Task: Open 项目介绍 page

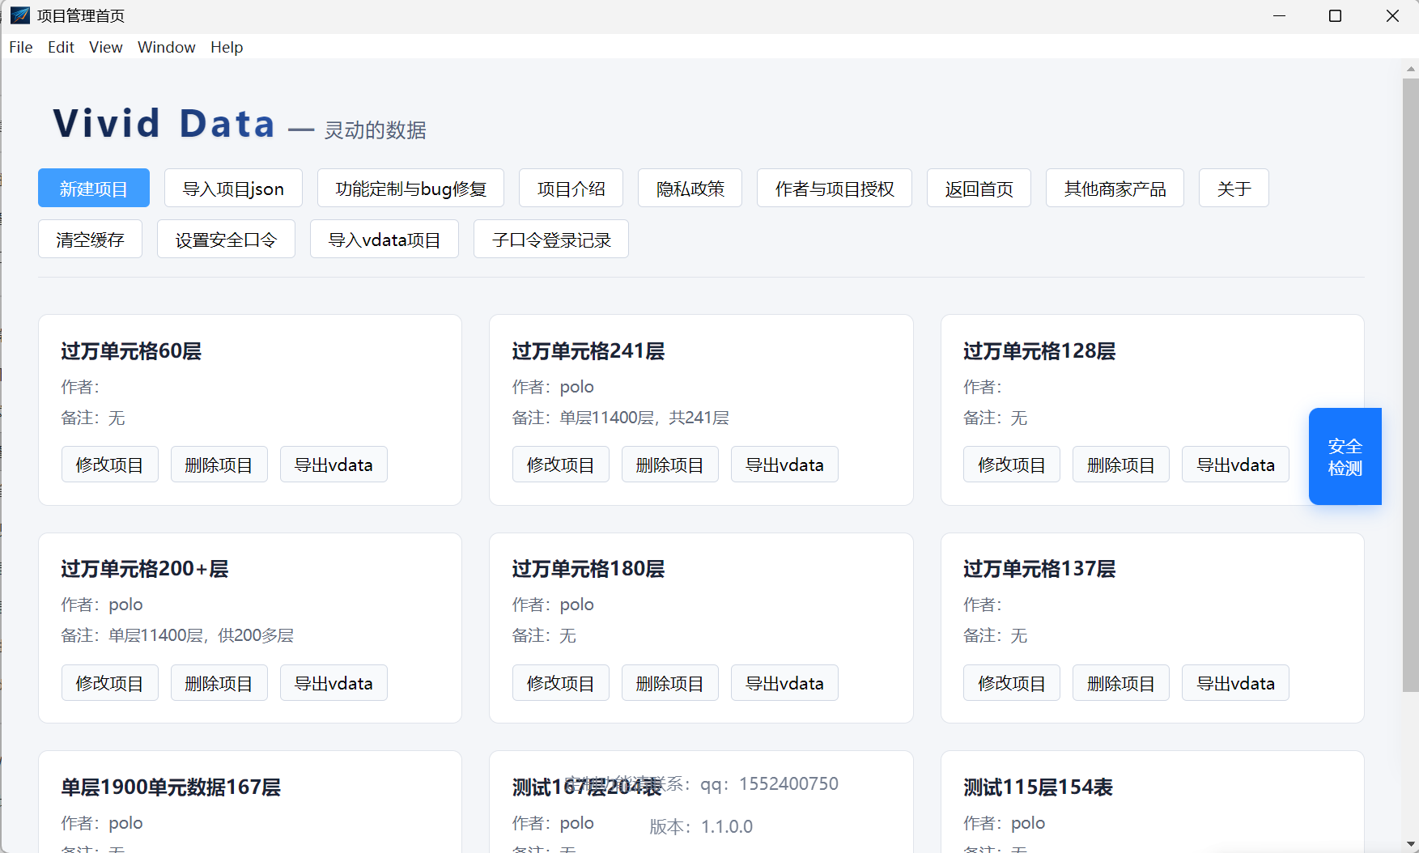Action: click(571, 188)
